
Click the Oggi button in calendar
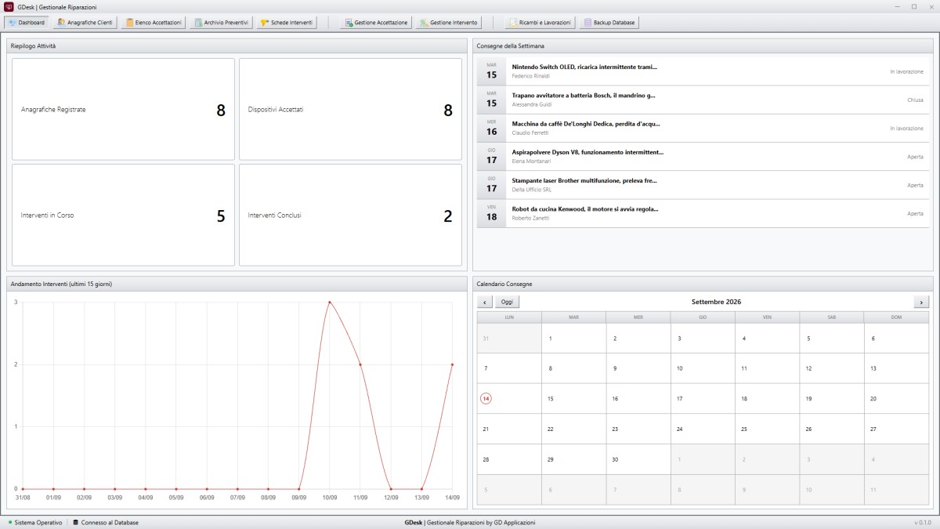pos(507,302)
